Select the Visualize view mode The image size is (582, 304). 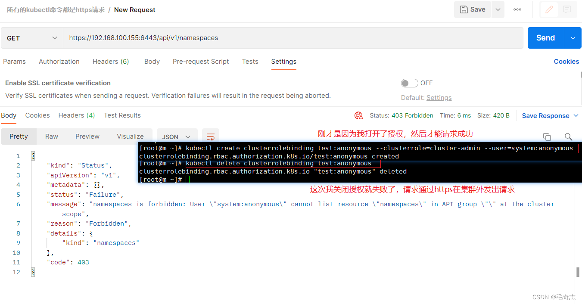130,136
